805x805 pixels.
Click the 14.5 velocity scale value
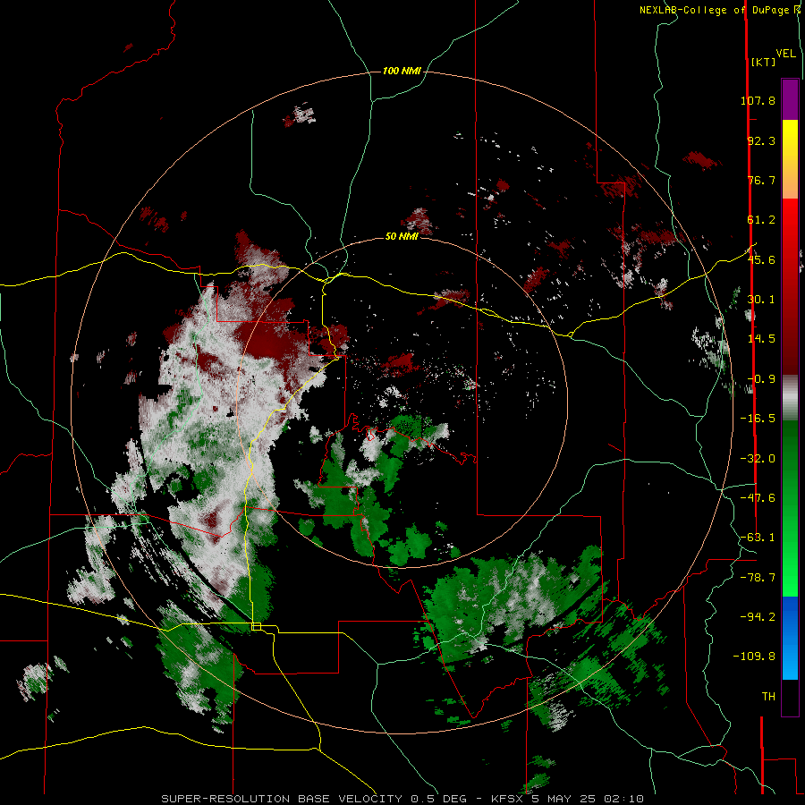[x=761, y=339]
